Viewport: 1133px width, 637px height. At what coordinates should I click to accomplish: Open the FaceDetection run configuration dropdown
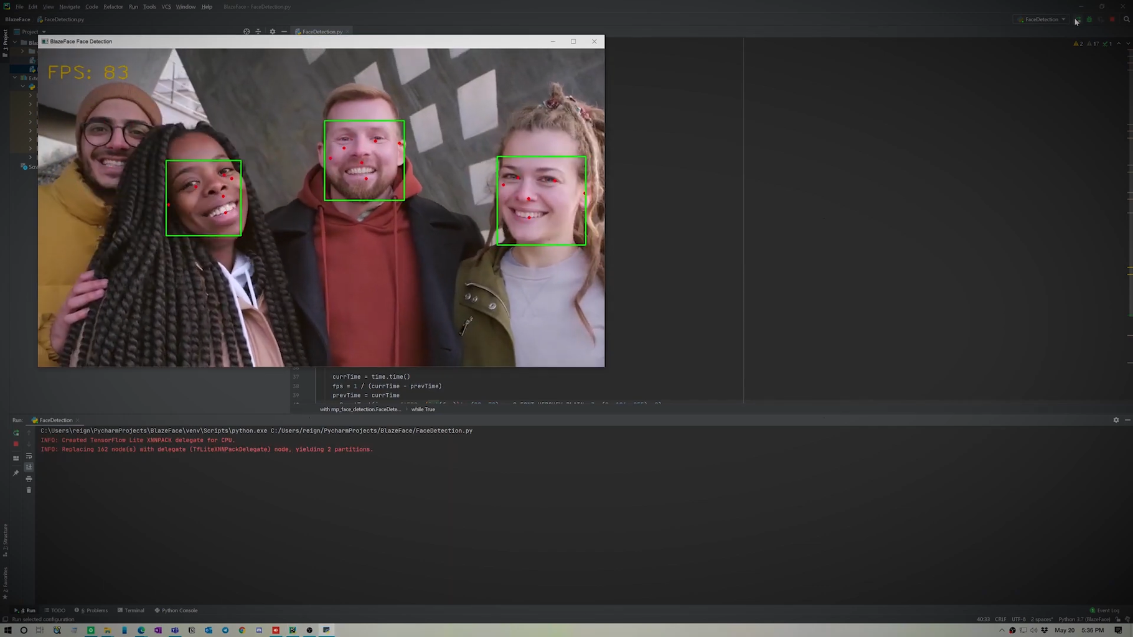pyautogui.click(x=1063, y=19)
